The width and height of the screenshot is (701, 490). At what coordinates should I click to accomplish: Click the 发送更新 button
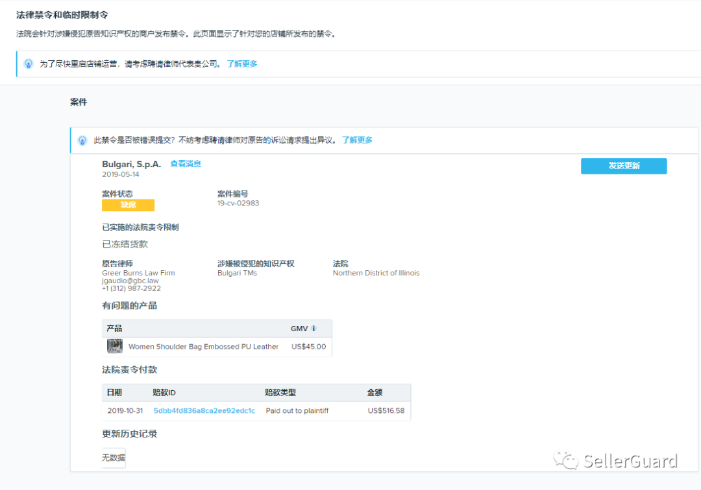(623, 166)
